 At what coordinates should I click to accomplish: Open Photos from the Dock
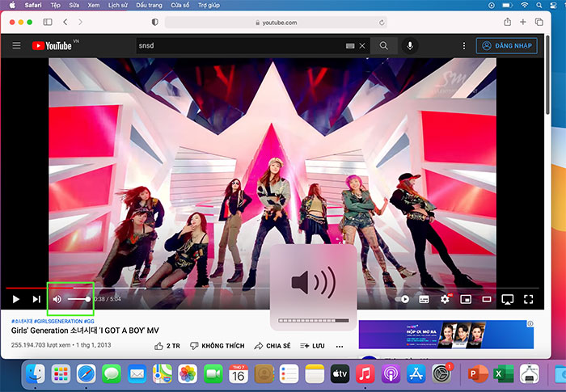coord(188,373)
